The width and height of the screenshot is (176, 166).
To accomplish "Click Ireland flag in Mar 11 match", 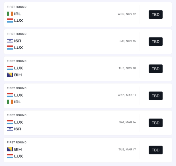I will (10, 102).
